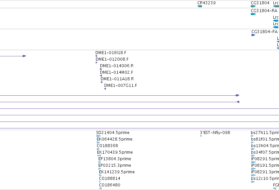The width and height of the screenshot is (279, 190).
Task: Select CO186480 EST label
Action: tap(110, 185)
